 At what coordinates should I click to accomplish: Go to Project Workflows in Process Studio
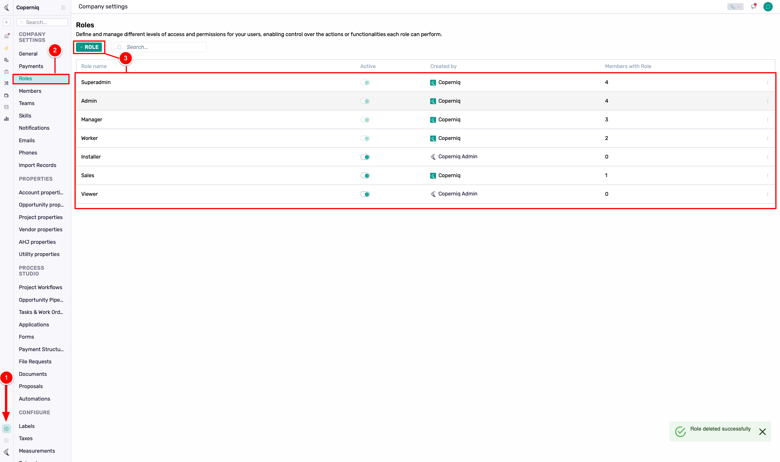pos(40,287)
